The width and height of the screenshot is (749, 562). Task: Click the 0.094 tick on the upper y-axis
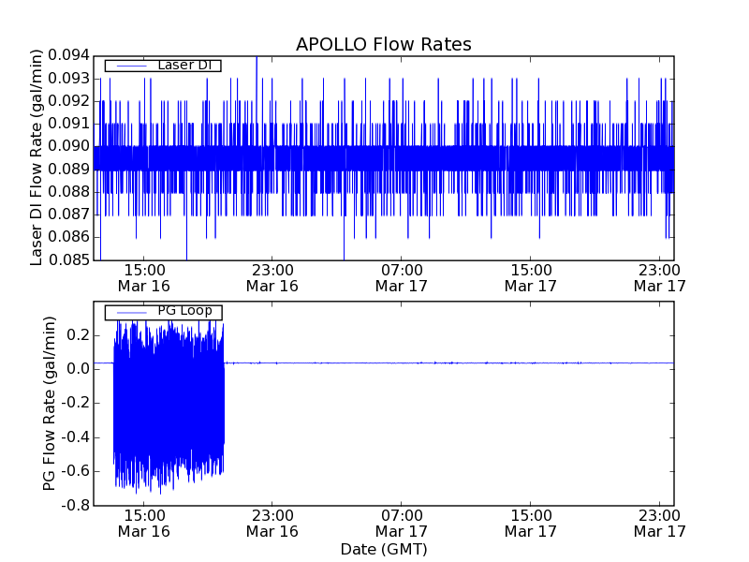coord(71,55)
